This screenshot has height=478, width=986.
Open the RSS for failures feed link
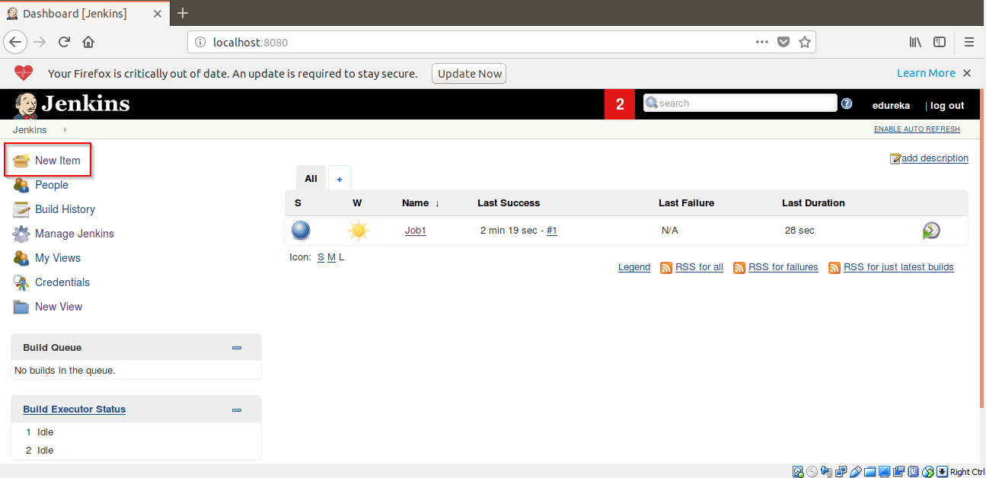783,266
